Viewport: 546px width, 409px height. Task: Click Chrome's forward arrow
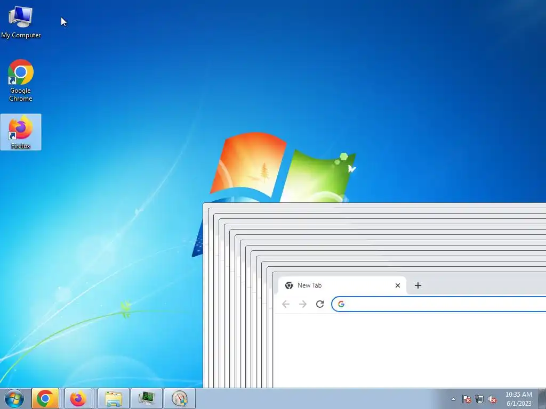[x=303, y=304]
